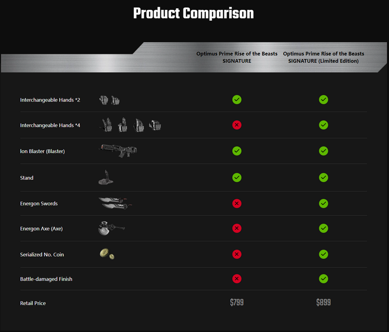Click the Serialized No. Coin image
389x332 pixels.
pyautogui.click(x=107, y=254)
